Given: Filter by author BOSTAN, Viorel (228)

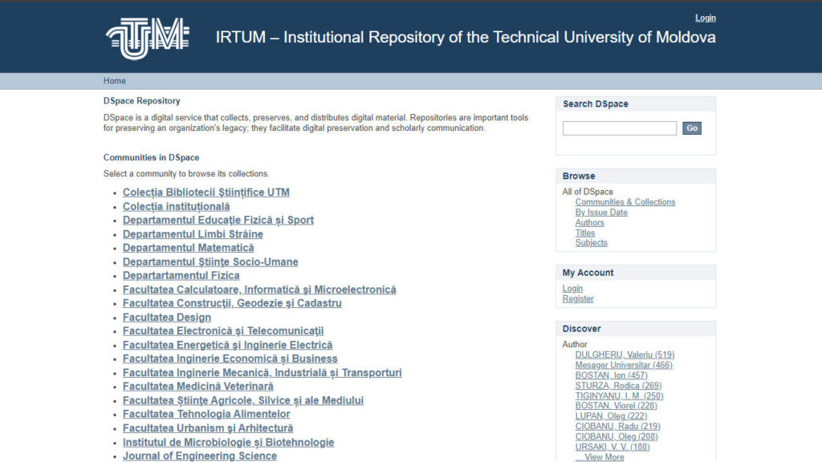Looking at the screenshot, I should coord(616,405).
